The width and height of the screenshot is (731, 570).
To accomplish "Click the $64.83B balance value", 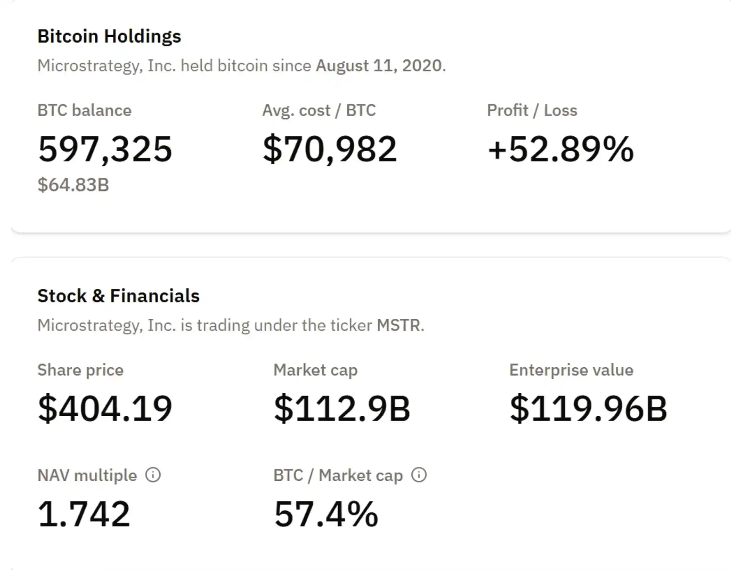I will pos(73,185).
